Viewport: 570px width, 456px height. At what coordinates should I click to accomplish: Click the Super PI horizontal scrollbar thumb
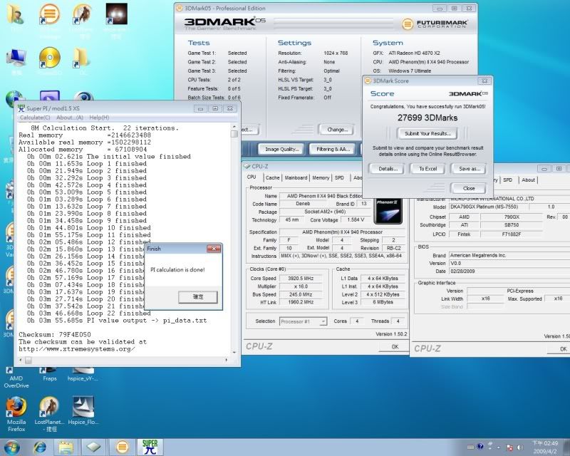click(28, 360)
